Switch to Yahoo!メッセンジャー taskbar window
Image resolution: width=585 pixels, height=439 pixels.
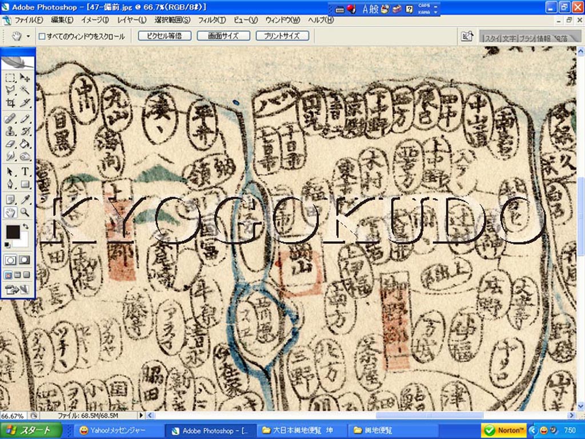click(x=118, y=430)
